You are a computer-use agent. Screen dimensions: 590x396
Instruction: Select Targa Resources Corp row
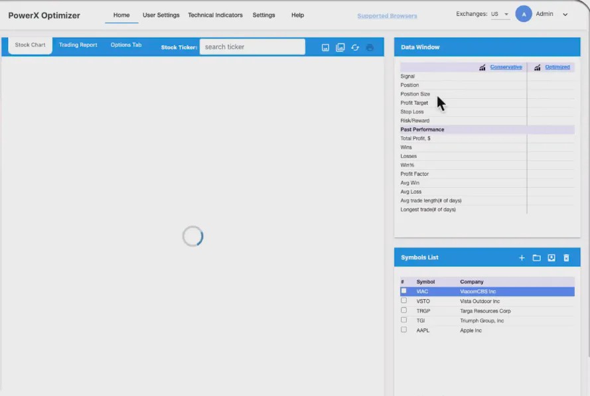point(487,311)
